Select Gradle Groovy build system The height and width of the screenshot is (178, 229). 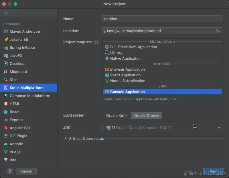click(147, 115)
